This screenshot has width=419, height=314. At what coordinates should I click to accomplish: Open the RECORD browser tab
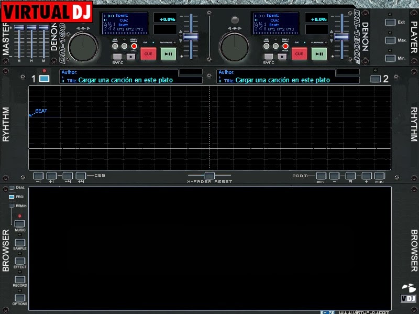(20, 279)
